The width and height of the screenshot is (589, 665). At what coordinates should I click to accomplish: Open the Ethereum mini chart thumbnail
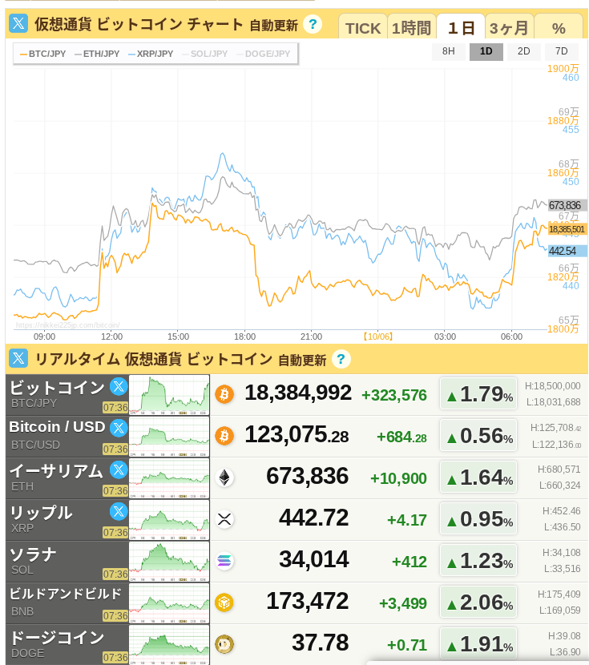[169, 478]
